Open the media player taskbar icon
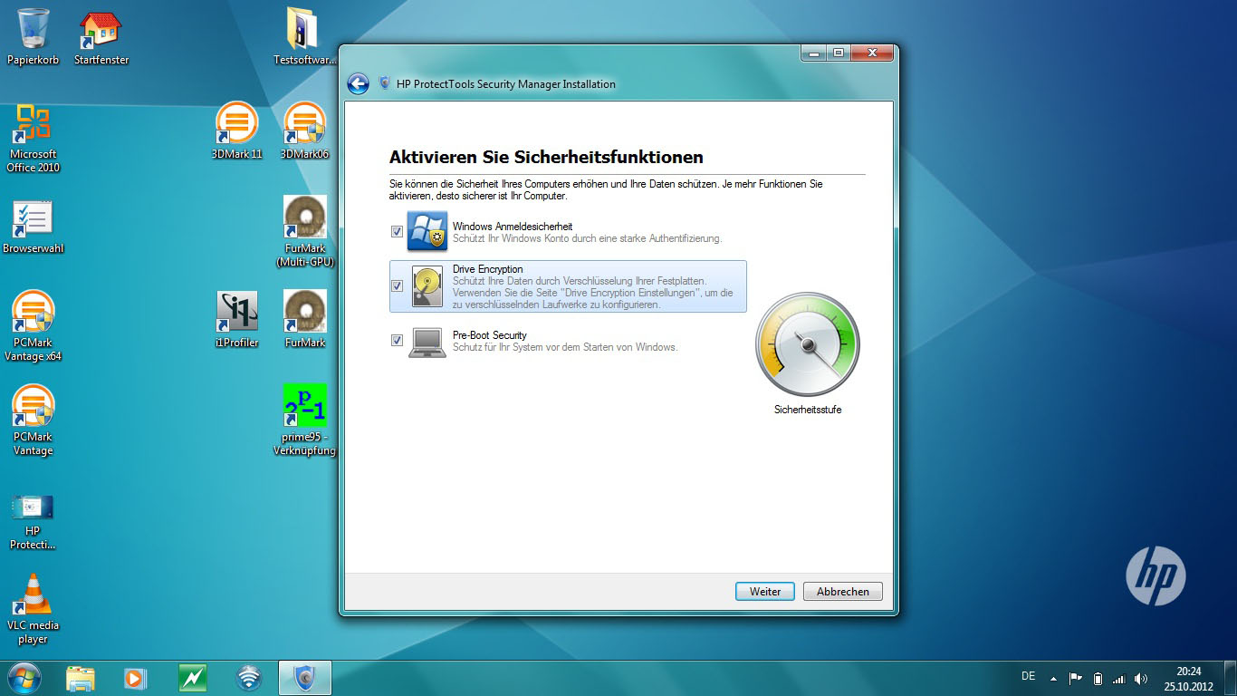 [135, 678]
